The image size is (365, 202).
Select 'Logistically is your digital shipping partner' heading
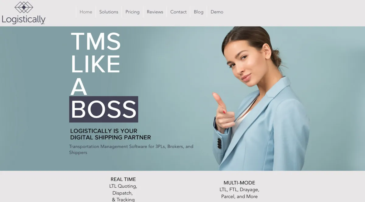tap(110, 134)
